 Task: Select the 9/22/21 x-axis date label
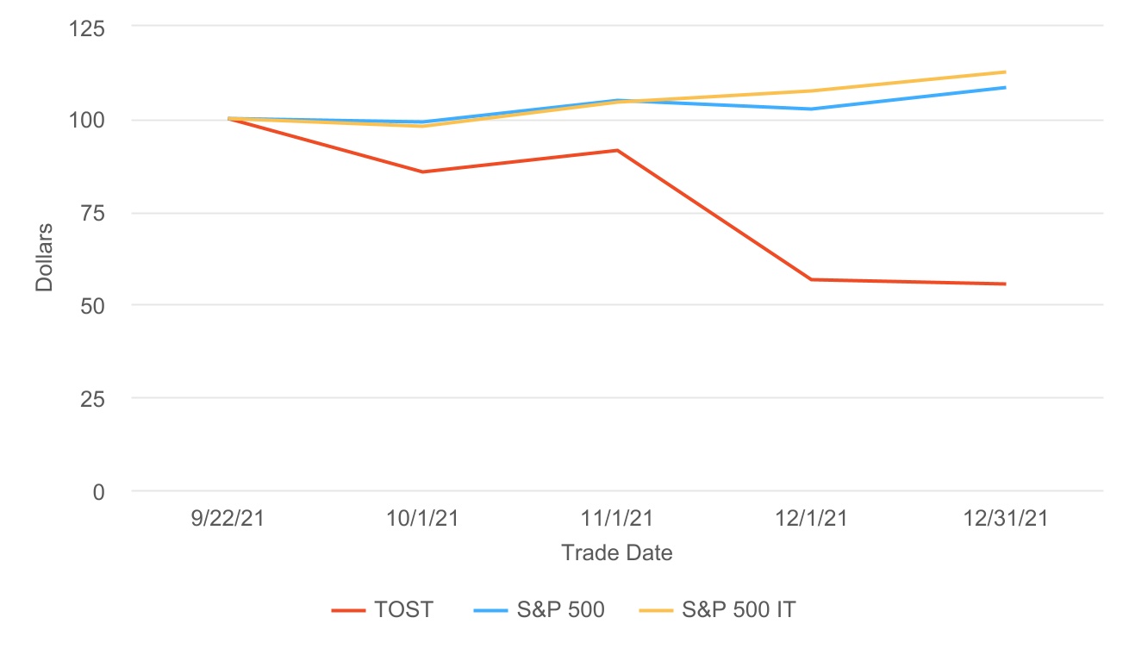tap(228, 519)
